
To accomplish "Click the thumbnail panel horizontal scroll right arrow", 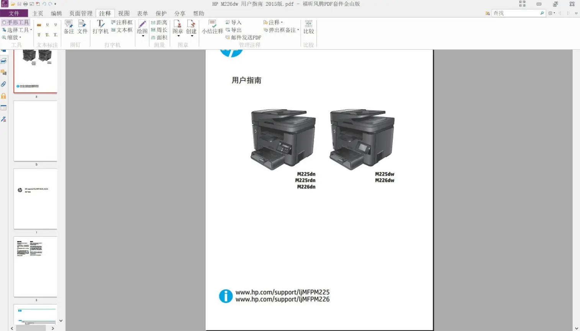I will click(53, 328).
